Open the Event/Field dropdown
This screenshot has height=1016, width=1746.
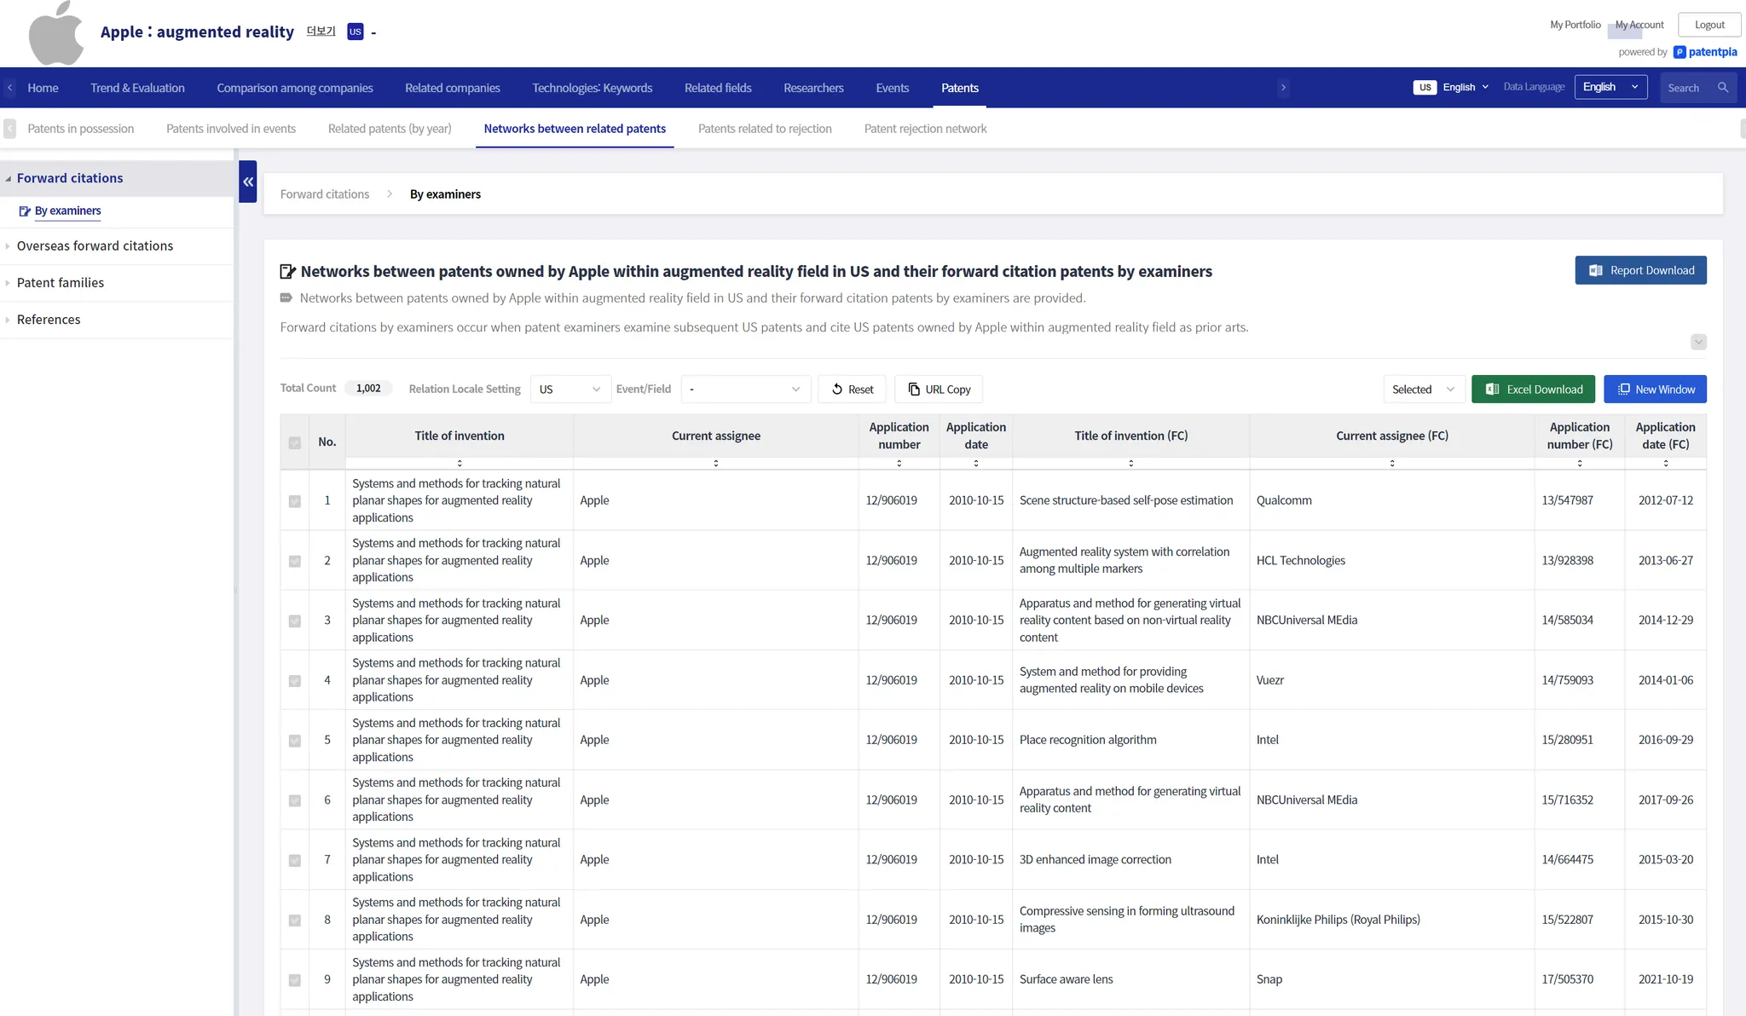click(x=745, y=390)
